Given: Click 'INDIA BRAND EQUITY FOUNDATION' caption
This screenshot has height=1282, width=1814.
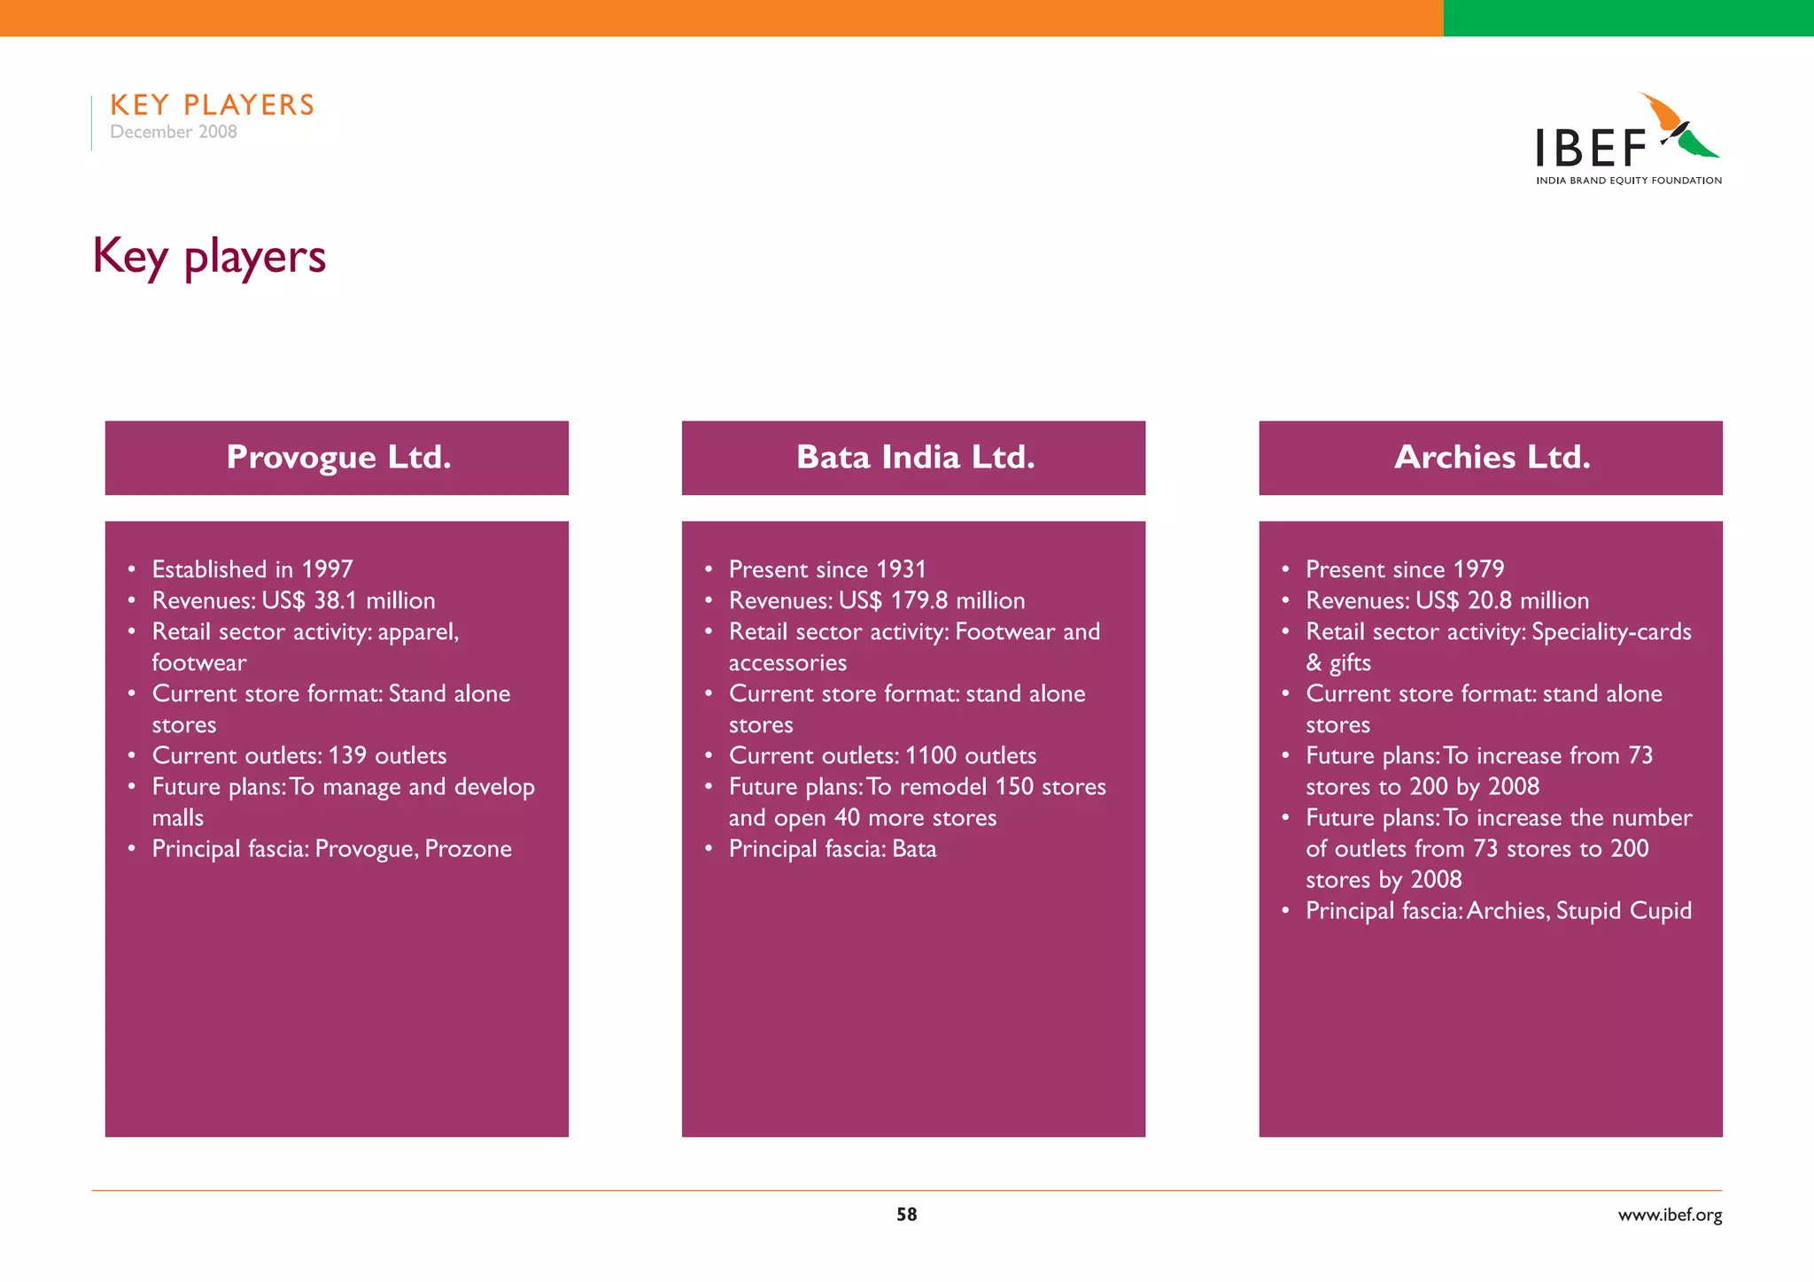Looking at the screenshot, I should coord(1629,181).
